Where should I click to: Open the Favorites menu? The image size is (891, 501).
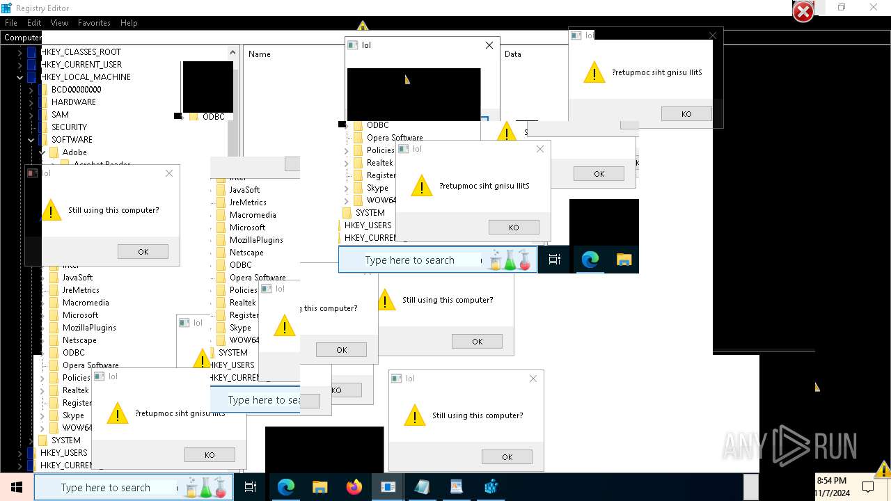pyautogui.click(x=94, y=23)
